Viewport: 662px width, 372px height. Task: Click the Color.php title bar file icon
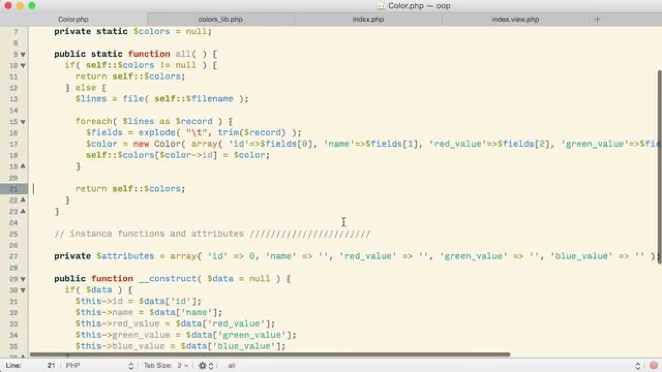coord(381,6)
